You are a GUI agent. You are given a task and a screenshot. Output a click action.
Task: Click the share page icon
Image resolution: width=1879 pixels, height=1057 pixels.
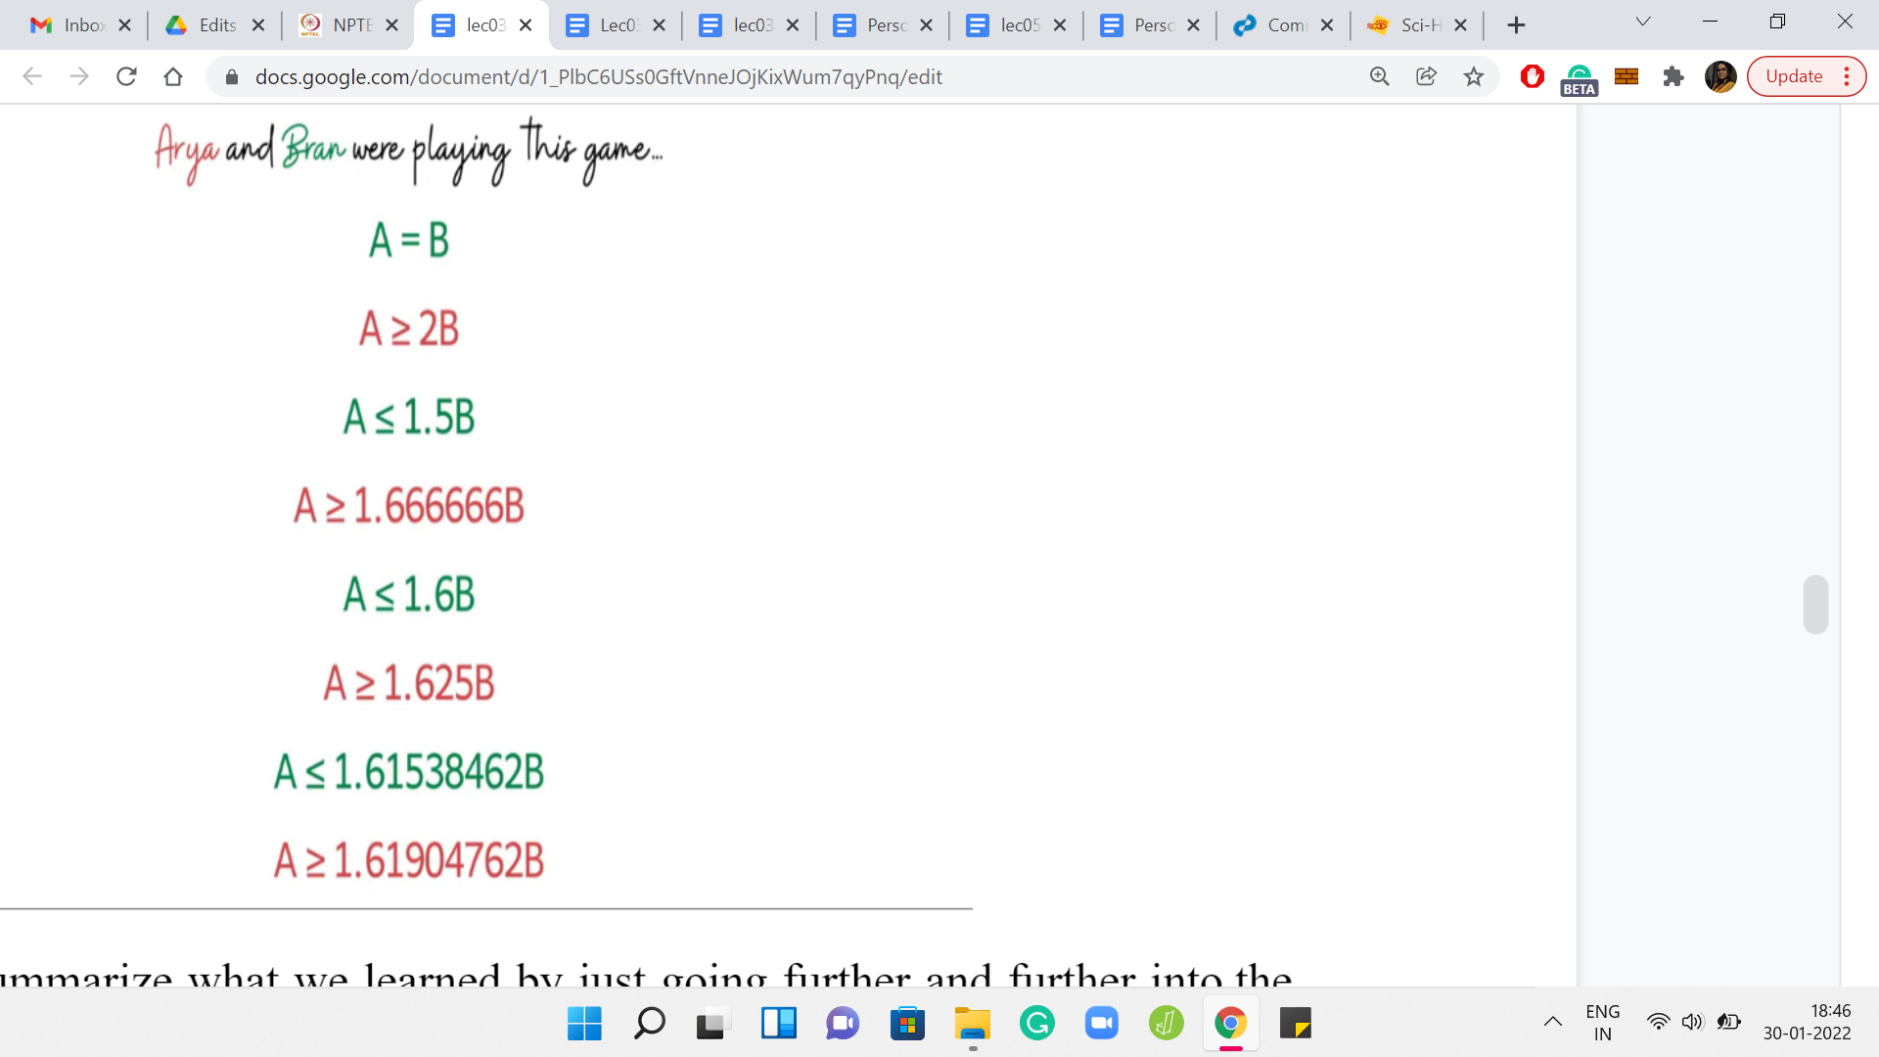(1427, 76)
